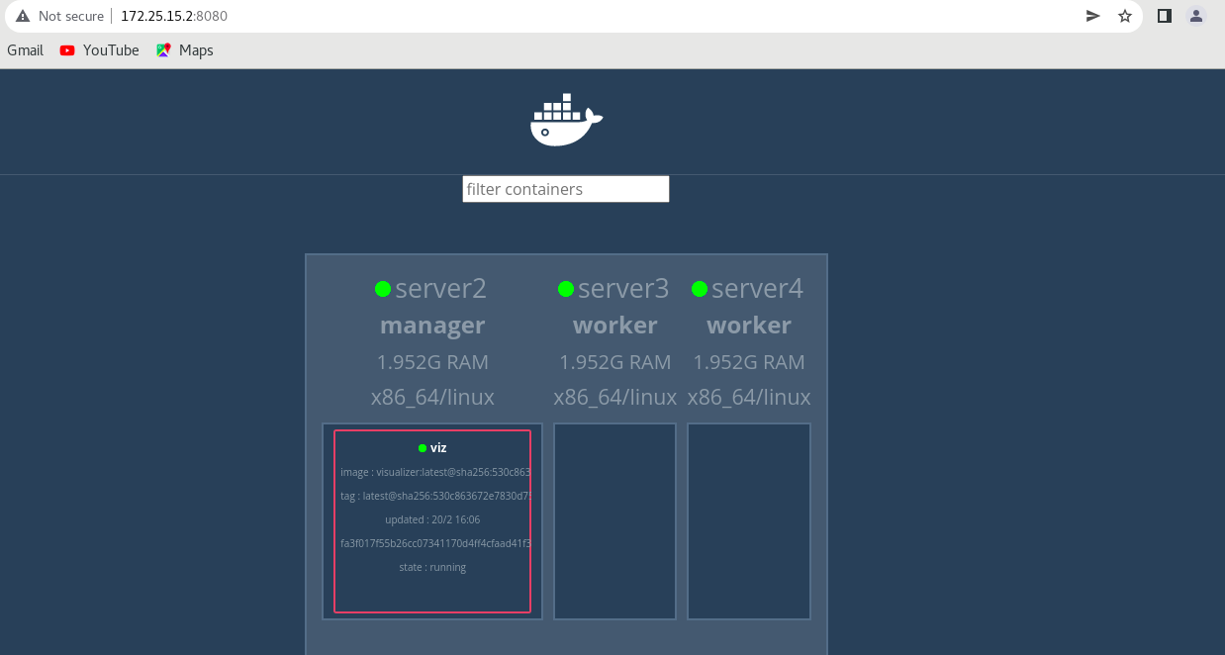Select the server2 node name
The height and width of the screenshot is (655, 1225).
[x=441, y=289]
